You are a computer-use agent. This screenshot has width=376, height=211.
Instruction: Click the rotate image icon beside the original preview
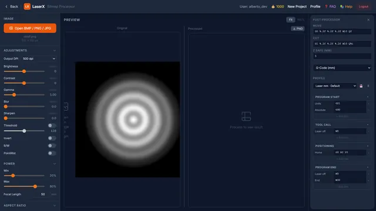(66, 107)
